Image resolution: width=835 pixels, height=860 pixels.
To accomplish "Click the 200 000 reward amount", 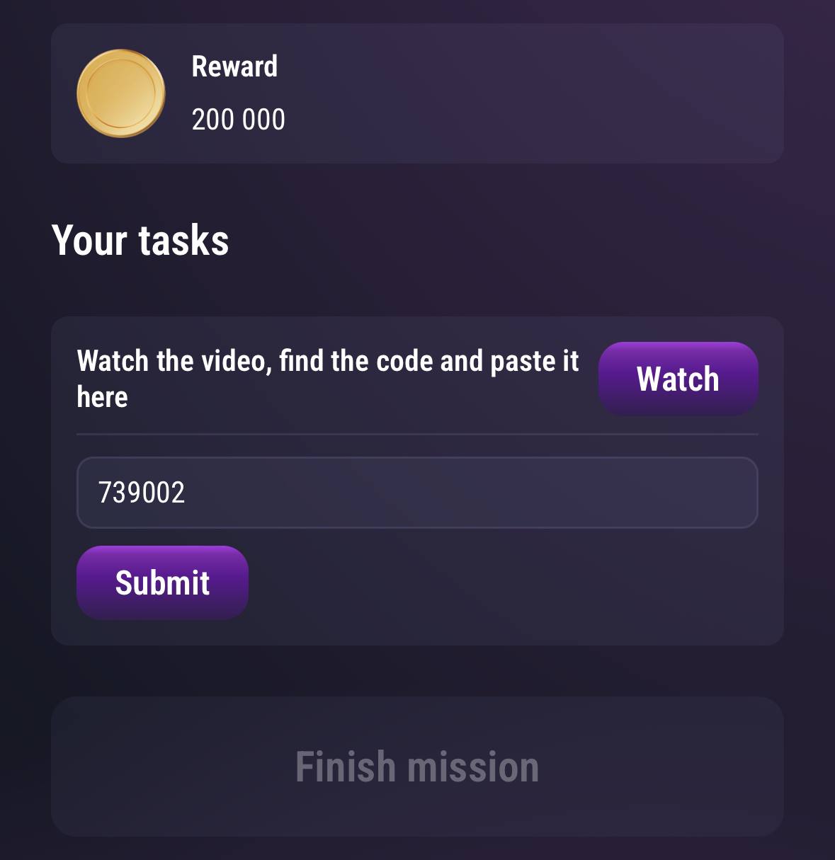I will [239, 120].
